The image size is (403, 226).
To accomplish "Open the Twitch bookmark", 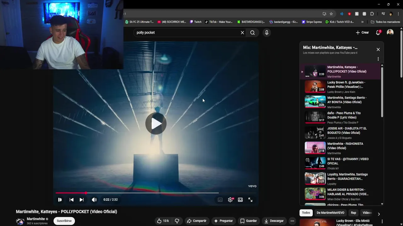I will tap(196, 22).
